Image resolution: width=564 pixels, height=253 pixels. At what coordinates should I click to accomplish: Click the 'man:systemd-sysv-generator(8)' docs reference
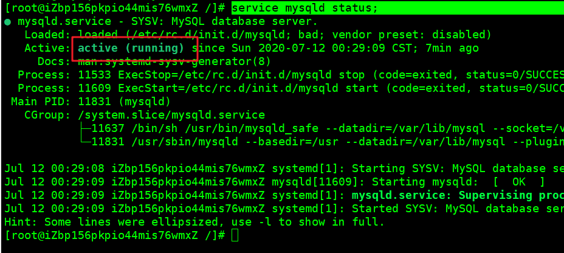coord(174,61)
